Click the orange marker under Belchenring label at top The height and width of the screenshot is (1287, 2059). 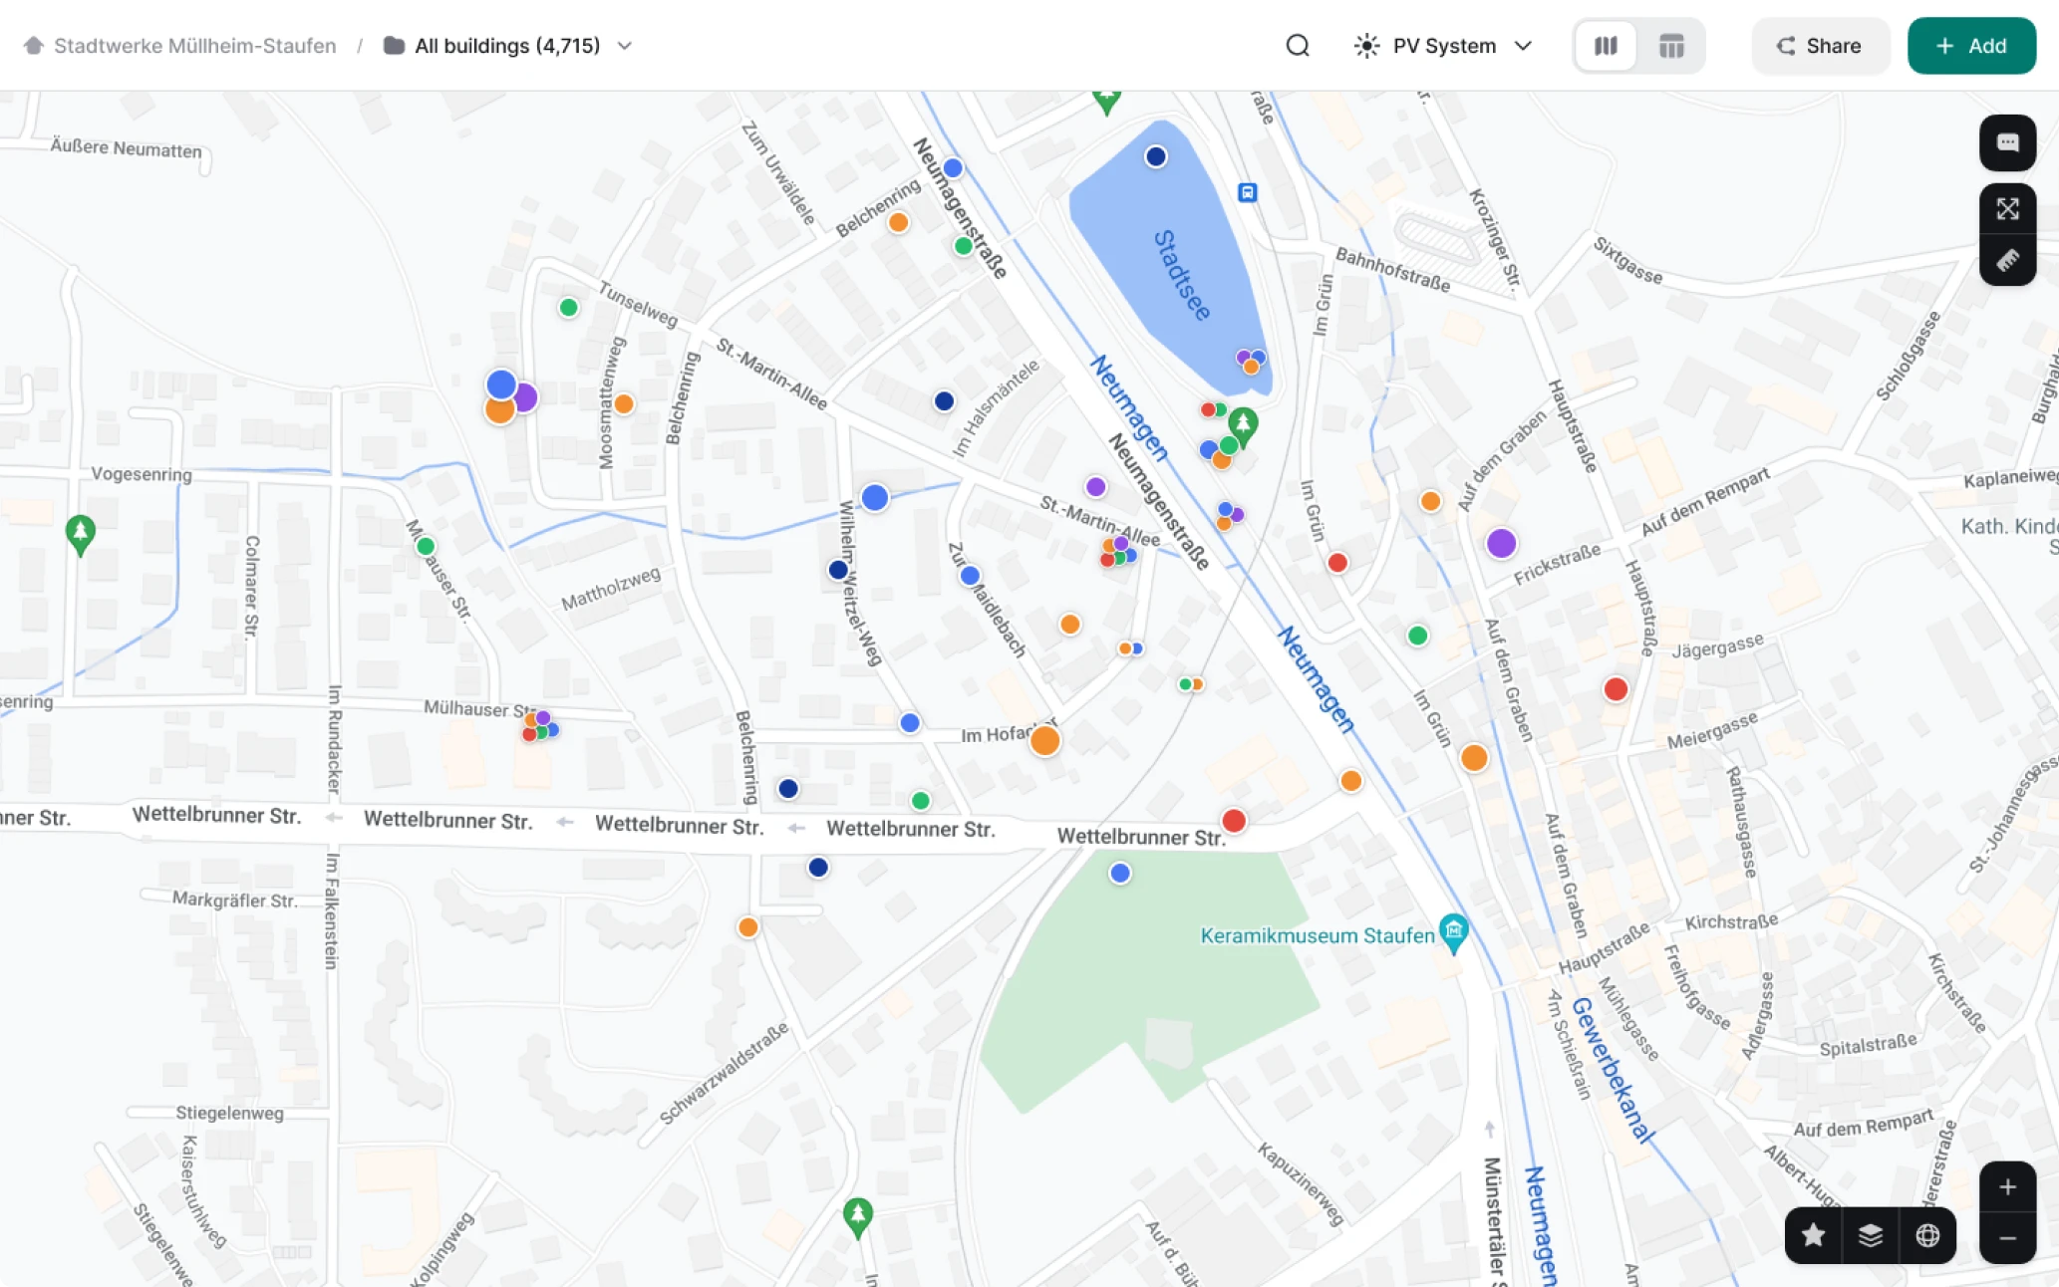pyautogui.click(x=898, y=222)
